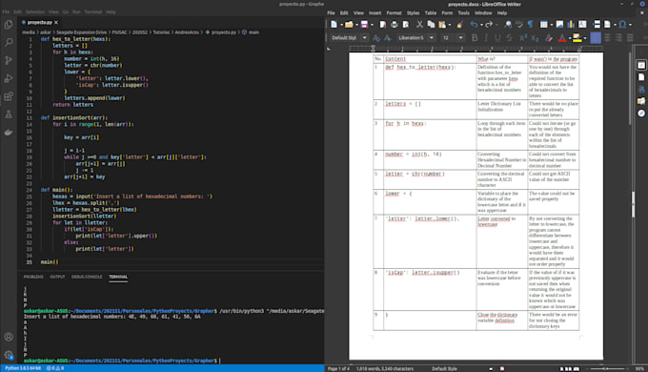This screenshot has width=648, height=372.
Task: Toggle Subscript in Writer toolbar
Action: [535, 38]
